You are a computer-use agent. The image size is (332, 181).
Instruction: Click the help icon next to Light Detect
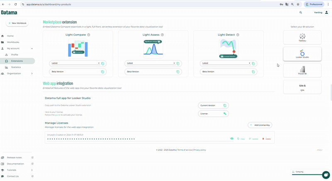(238, 35)
